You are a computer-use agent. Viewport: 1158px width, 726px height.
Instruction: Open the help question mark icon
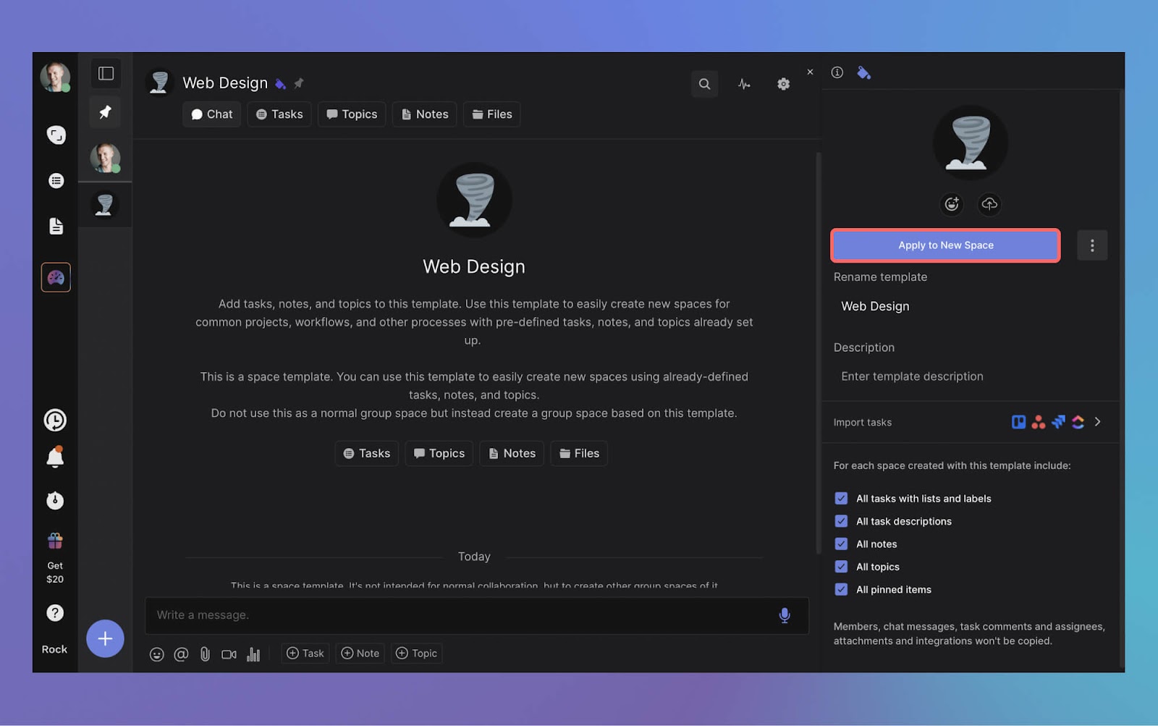(55, 613)
